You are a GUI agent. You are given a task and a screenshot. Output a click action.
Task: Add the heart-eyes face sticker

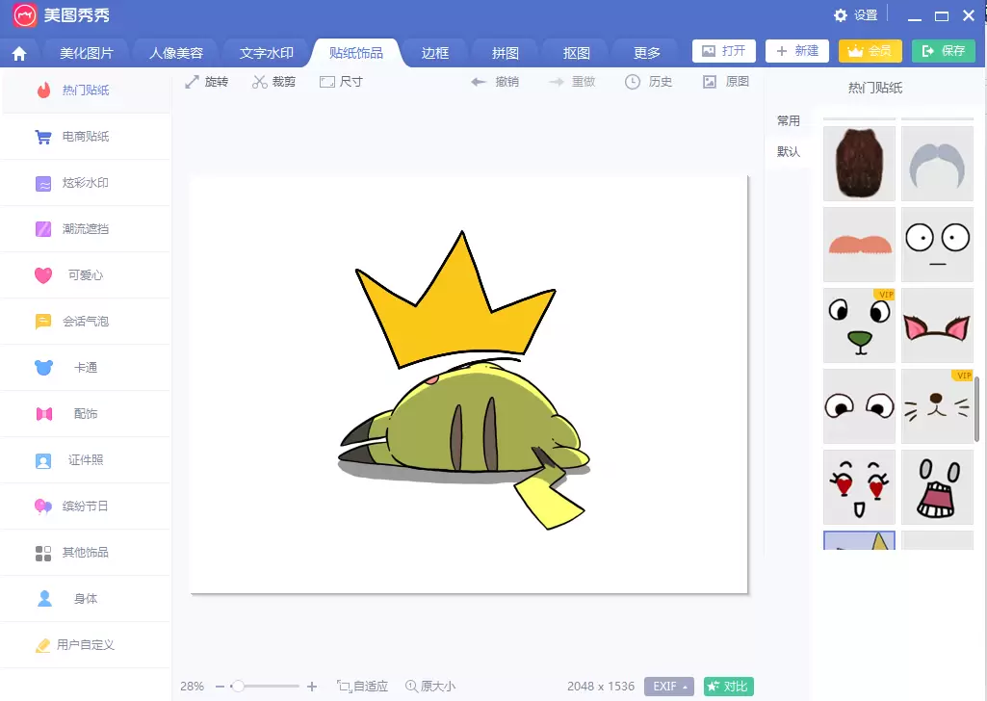(859, 487)
